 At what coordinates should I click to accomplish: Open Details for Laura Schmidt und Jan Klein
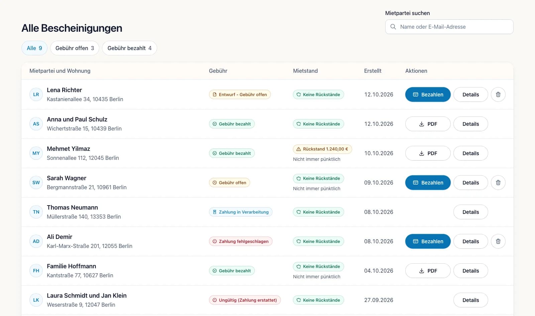(x=470, y=300)
